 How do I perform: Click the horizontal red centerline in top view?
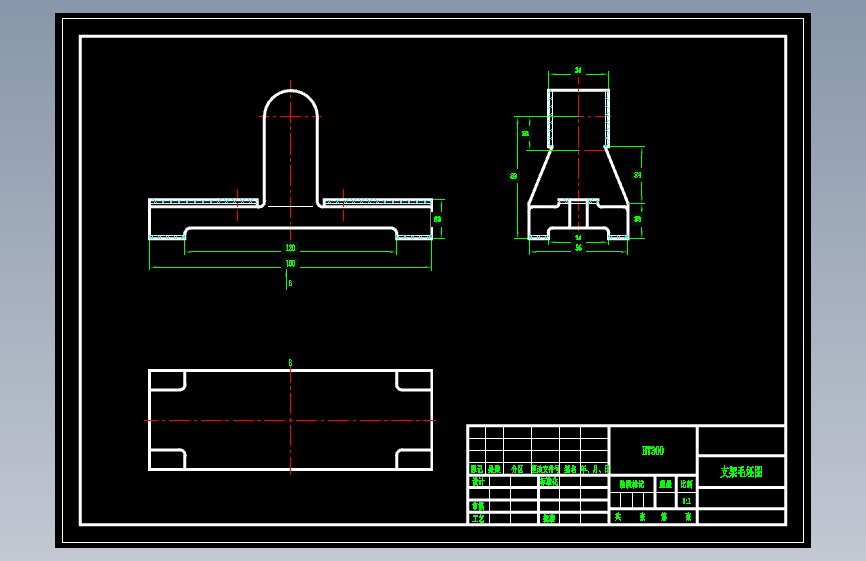coord(290,421)
